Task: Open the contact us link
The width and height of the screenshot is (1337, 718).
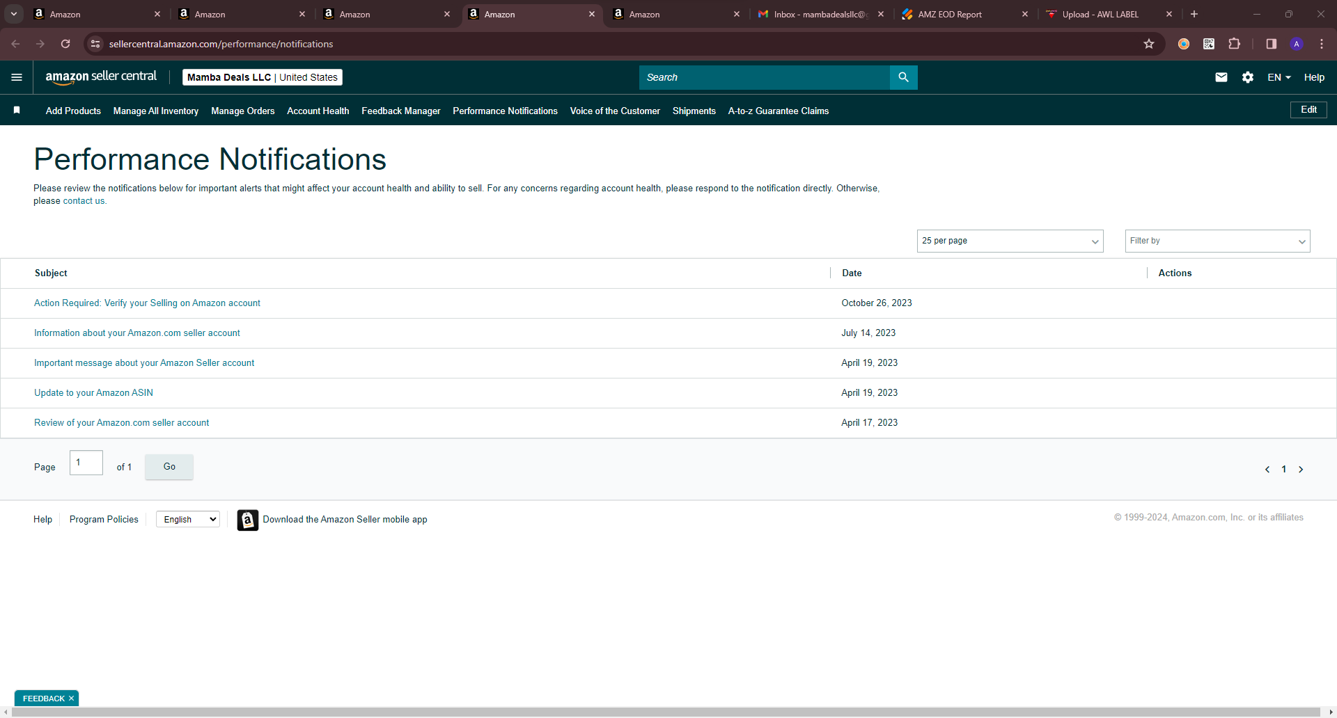Action: tap(84, 201)
